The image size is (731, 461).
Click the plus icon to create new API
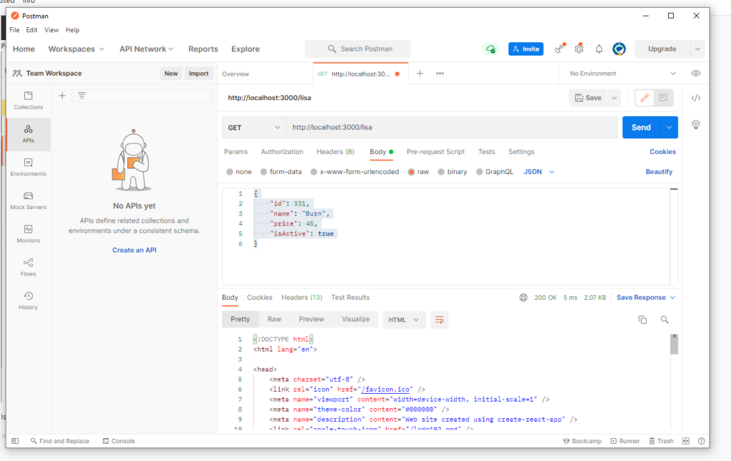tap(62, 96)
